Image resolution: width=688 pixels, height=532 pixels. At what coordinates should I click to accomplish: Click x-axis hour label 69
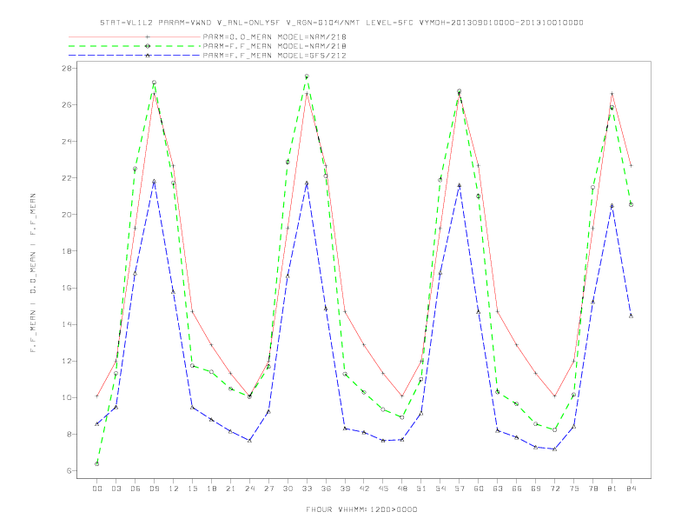[x=536, y=489]
